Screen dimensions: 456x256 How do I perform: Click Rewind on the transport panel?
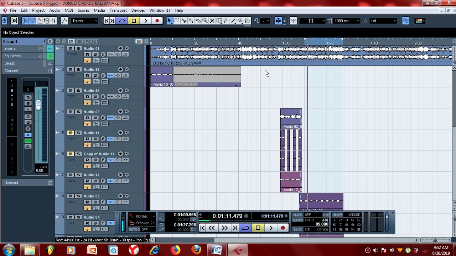pyautogui.click(x=212, y=228)
